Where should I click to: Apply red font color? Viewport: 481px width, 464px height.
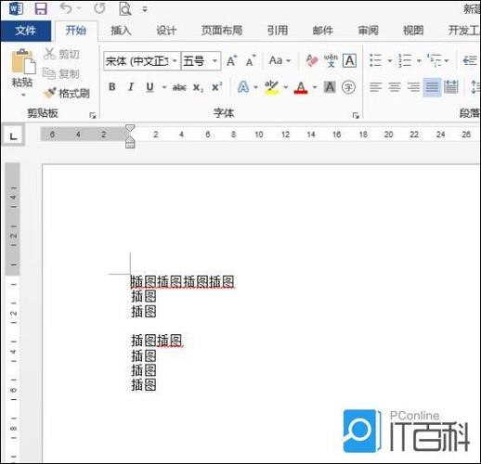301,87
